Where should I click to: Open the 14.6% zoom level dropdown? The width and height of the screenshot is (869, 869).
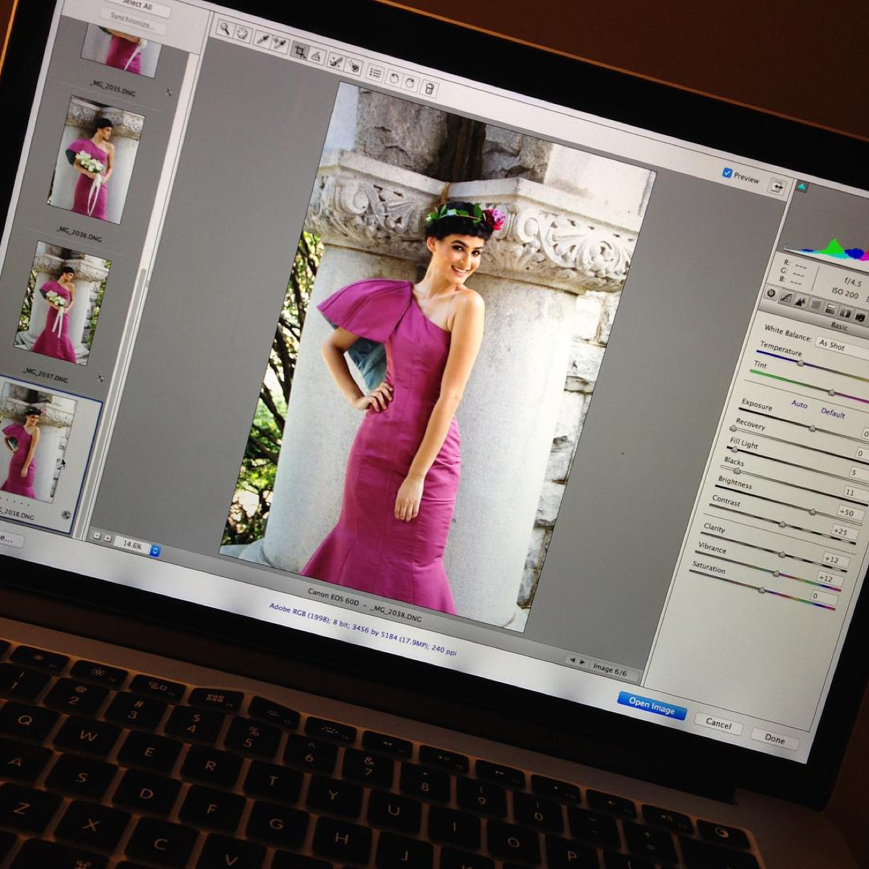point(136,546)
